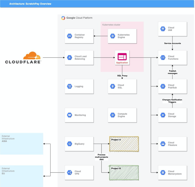
Task: Select the Container Registry icon
Action: click(x=70, y=36)
